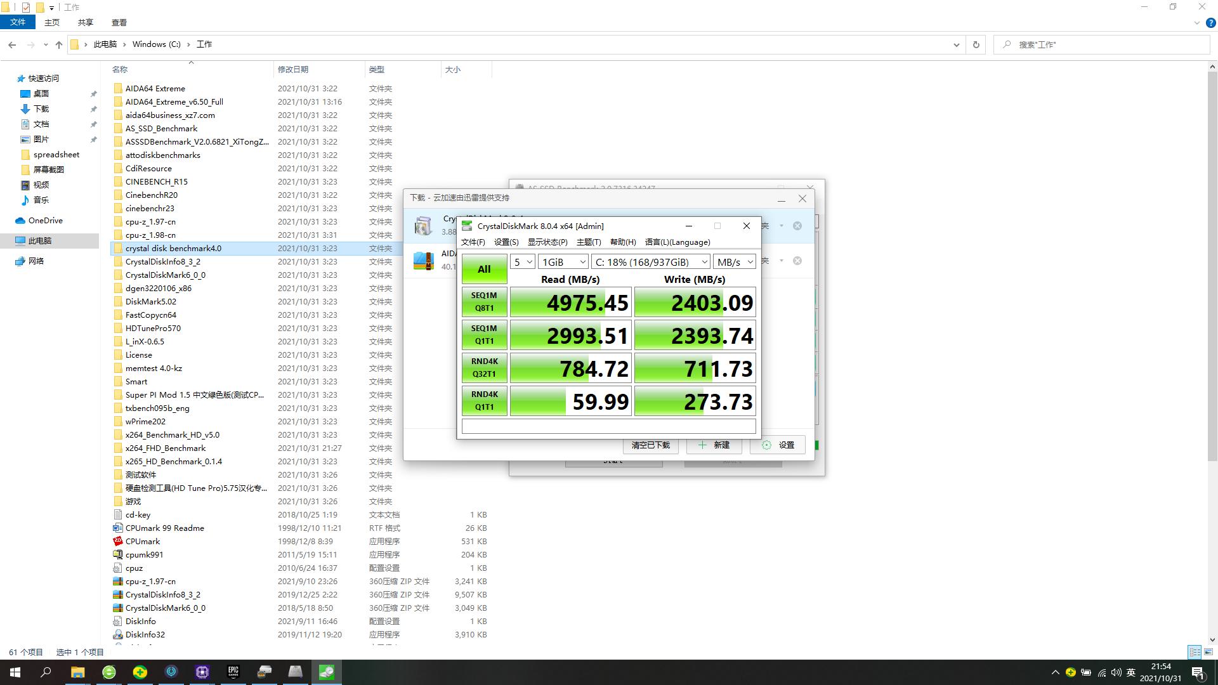
Task: Click the refresh button beside address bar
Action: [976, 44]
